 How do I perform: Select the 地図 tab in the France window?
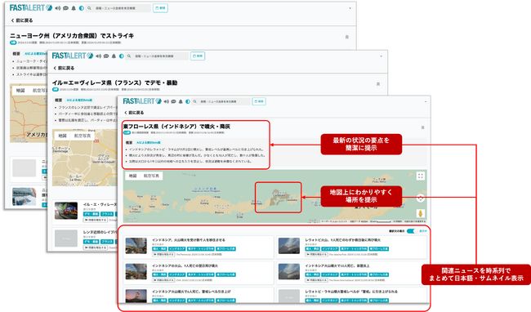pos(62,136)
